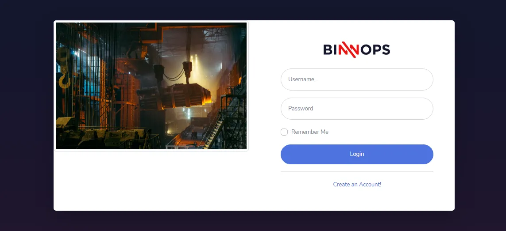Click the Remember Me label text
The height and width of the screenshot is (231, 506).
(310, 132)
